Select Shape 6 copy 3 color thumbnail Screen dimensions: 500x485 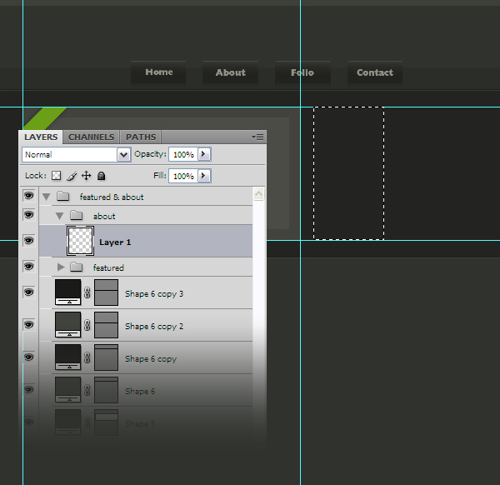(68, 292)
